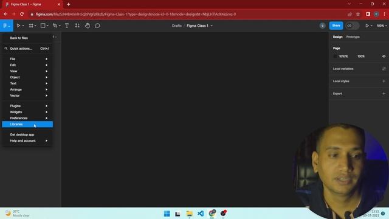
Task: Open Quick actions search field
Action: [27, 49]
